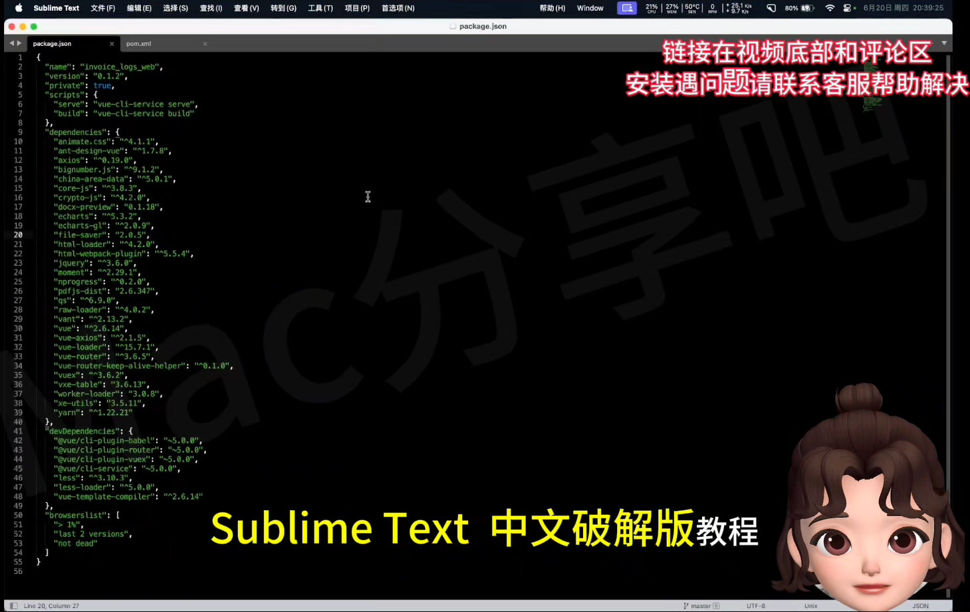Open the 工具(T) menu
The height and width of the screenshot is (612, 970).
tap(320, 8)
